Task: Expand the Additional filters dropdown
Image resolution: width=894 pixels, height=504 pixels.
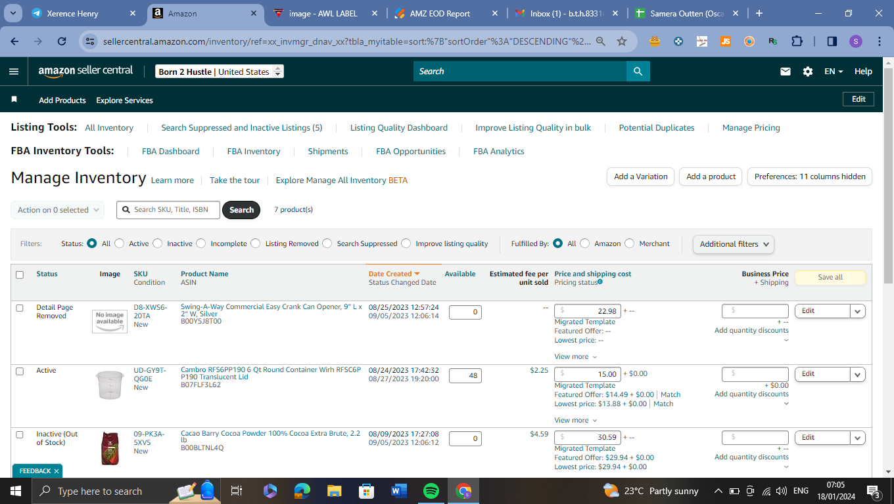Action: (733, 244)
